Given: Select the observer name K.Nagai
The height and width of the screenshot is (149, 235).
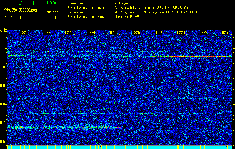Looking at the screenshot, I should click(122, 3).
